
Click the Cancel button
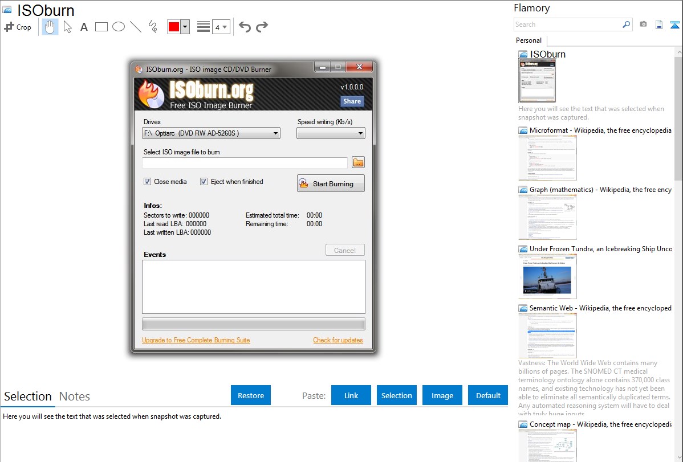pos(344,251)
